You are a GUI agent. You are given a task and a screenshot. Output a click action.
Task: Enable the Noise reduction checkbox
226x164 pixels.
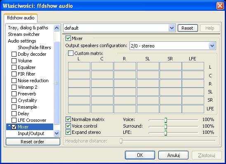(14, 81)
